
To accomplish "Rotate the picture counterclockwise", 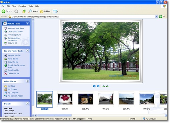I will [x=107, y=86].
